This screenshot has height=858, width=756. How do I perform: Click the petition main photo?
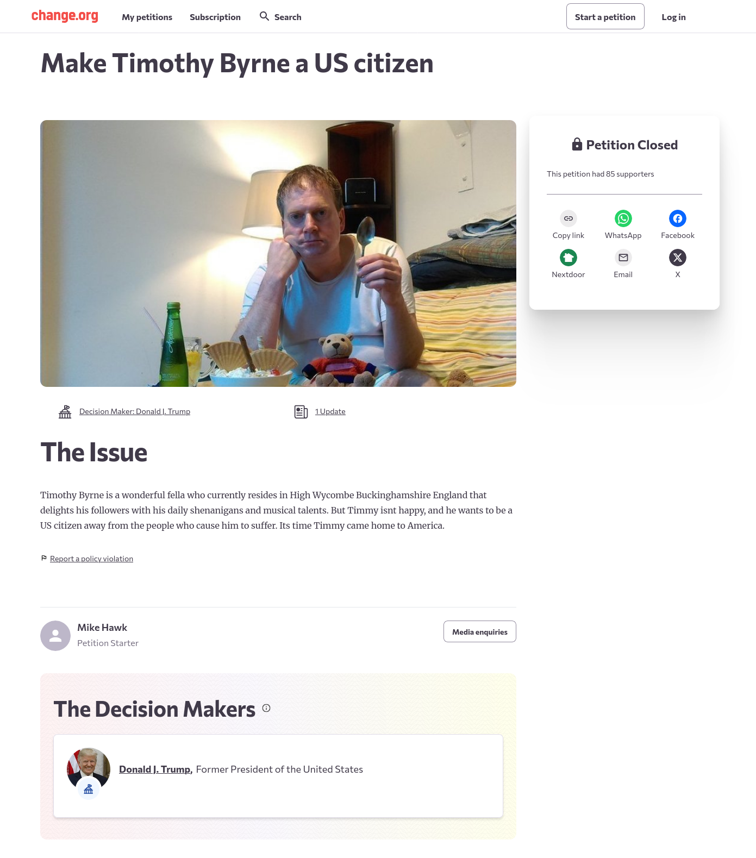click(x=278, y=253)
